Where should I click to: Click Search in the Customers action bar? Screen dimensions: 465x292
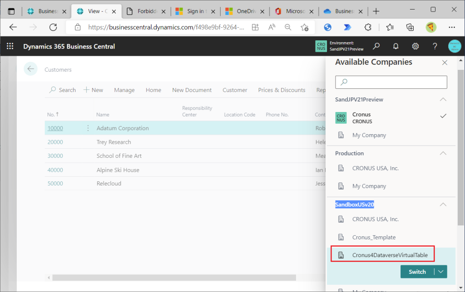62,90
